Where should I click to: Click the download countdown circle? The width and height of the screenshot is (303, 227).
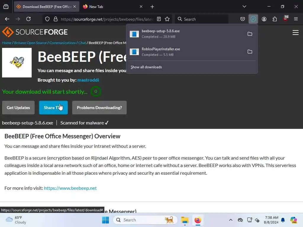point(96,92)
